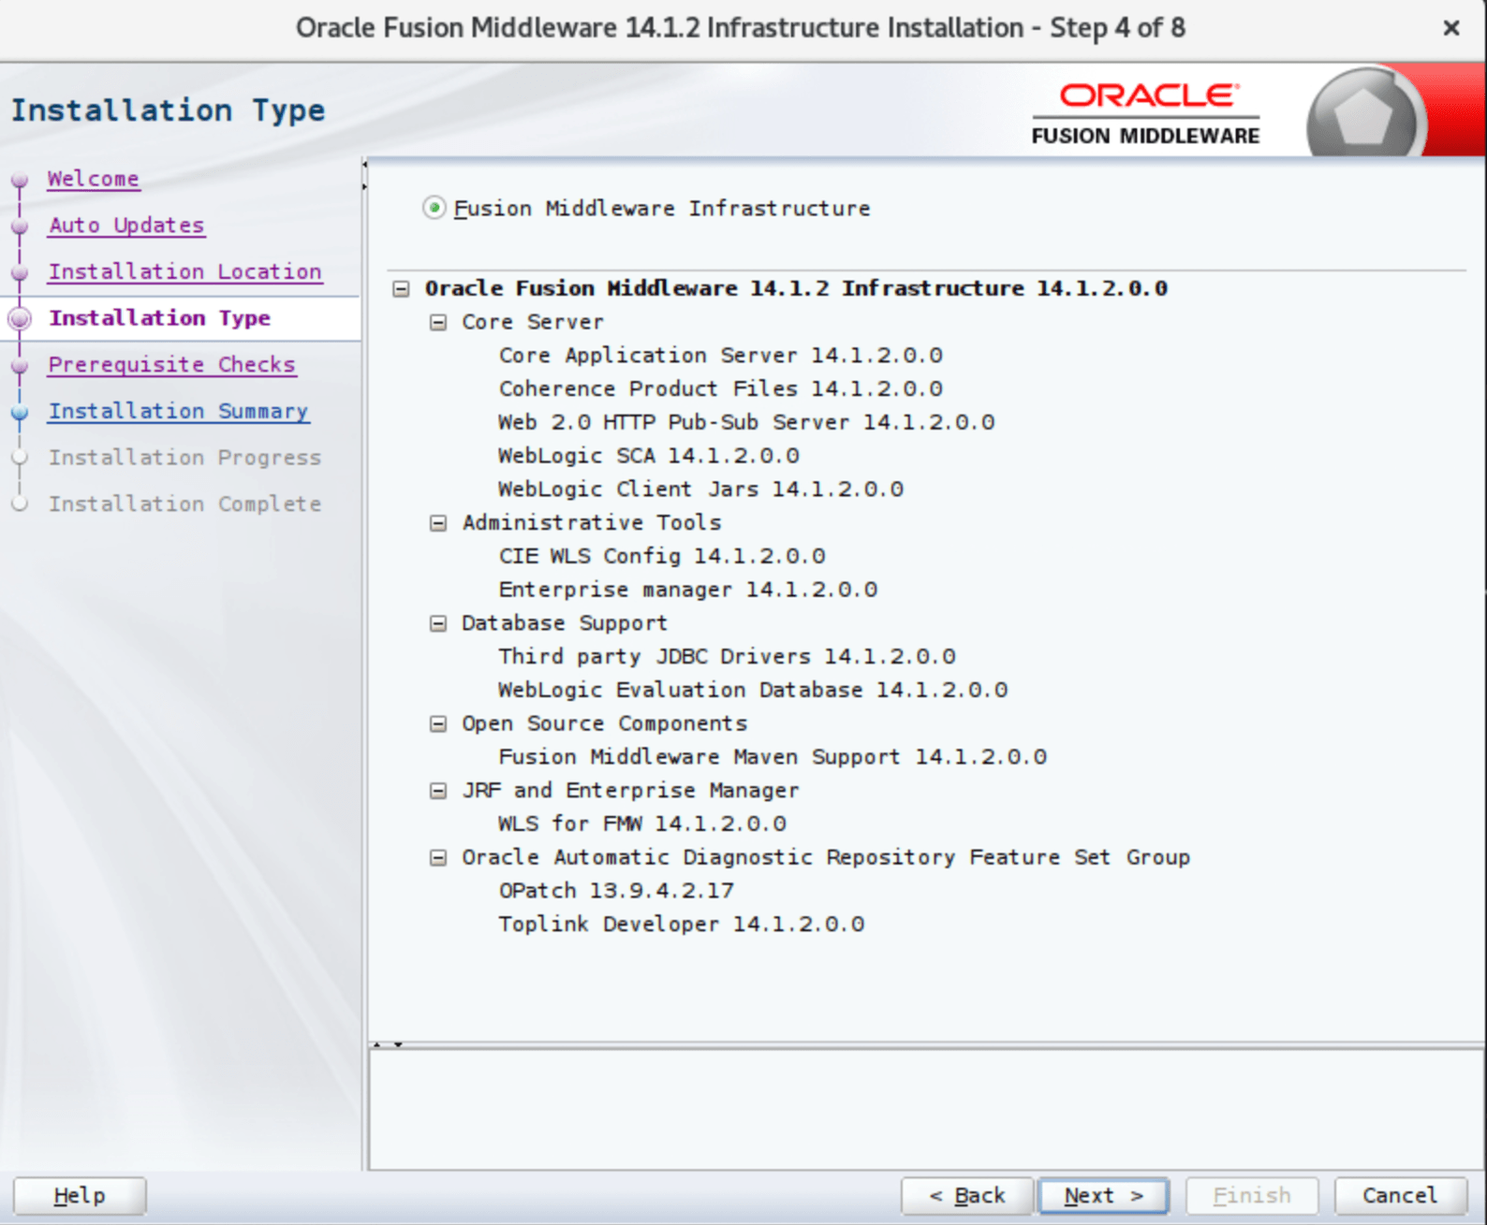Collapse the Open Source Components node

pos(437,723)
